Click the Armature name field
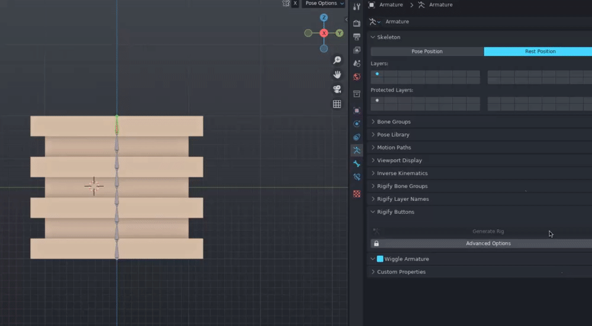The width and height of the screenshot is (592, 326). pyautogui.click(x=487, y=22)
